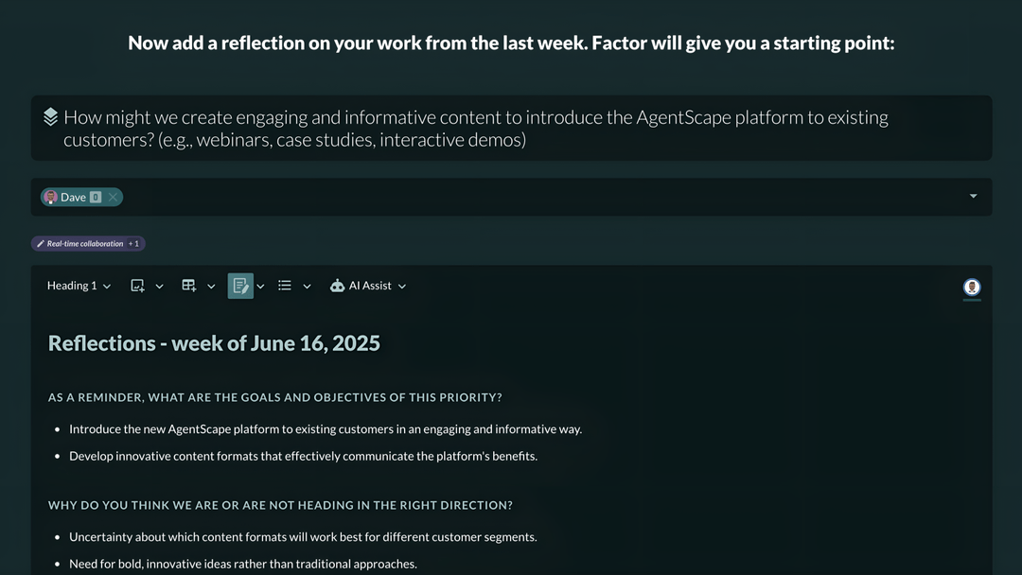This screenshot has width=1022, height=575.
Task: Click the layers icon beside the question
Action: coord(51,116)
